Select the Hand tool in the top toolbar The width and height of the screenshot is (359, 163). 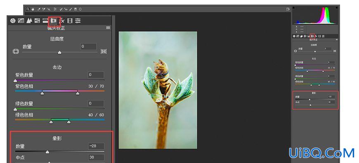[33, 9]
